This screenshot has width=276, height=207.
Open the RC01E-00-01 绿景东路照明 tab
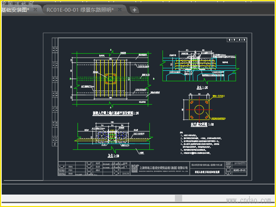pyautogui.click(x=80, y=10)
